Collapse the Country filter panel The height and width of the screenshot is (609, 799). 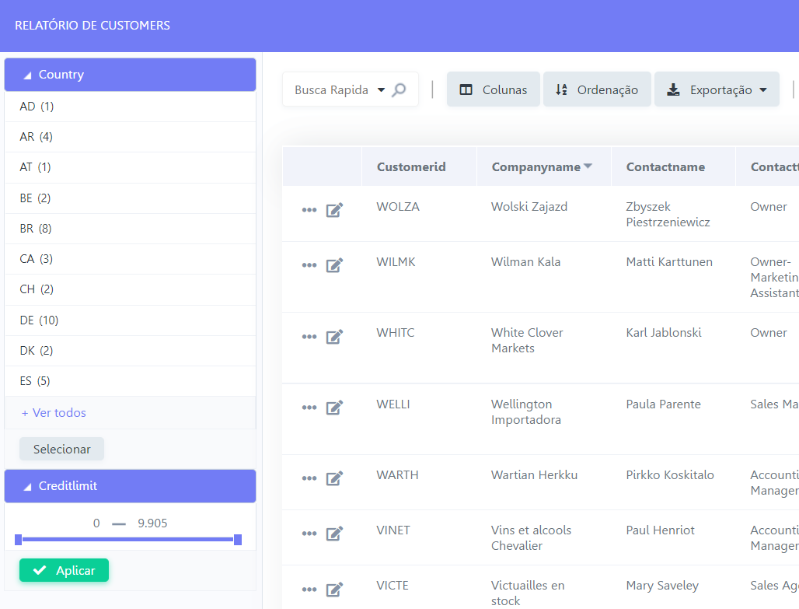[x=130, y=75]
